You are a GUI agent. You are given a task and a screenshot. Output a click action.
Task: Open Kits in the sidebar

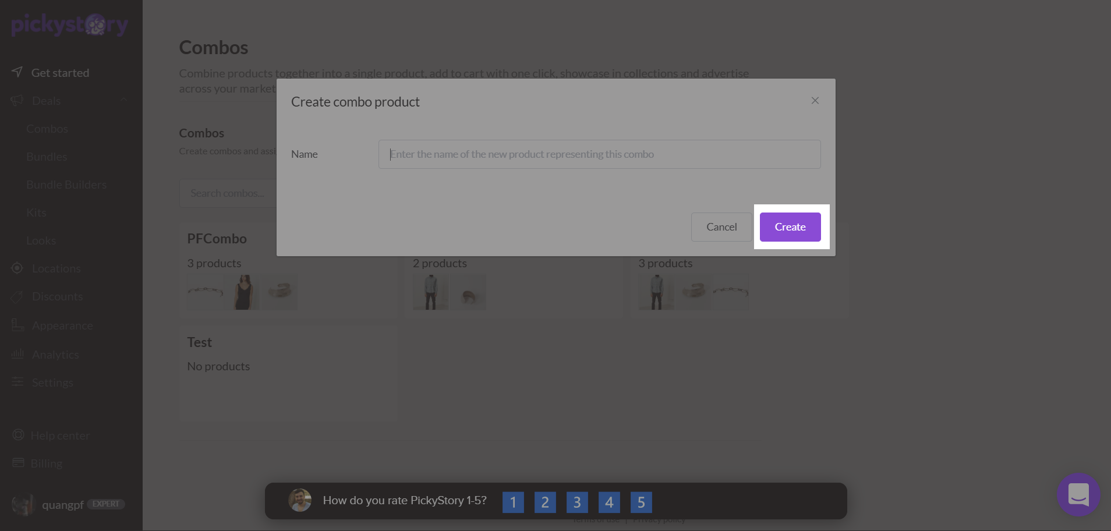click(36, 213)
